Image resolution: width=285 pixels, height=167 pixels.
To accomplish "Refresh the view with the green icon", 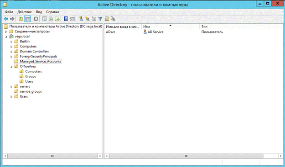I will pyautogui.click(x=51, y=19).
